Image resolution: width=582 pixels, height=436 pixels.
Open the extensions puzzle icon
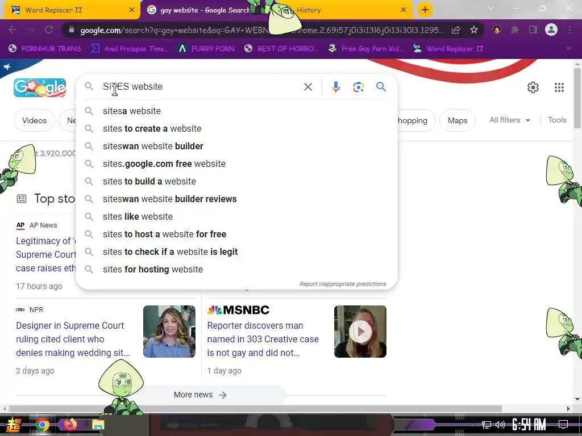pyautogui.click(x=514, y=30)
